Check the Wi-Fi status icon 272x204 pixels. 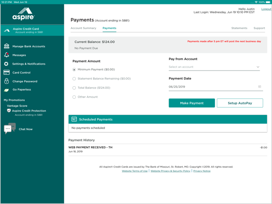(256, 2)
